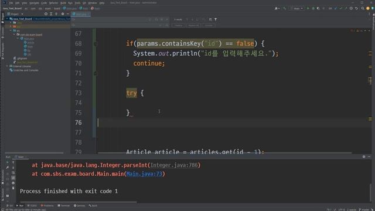Open the Window menu
Viewport: 375px width, 211px height.
pyautogui.click(x=93, y=3)
